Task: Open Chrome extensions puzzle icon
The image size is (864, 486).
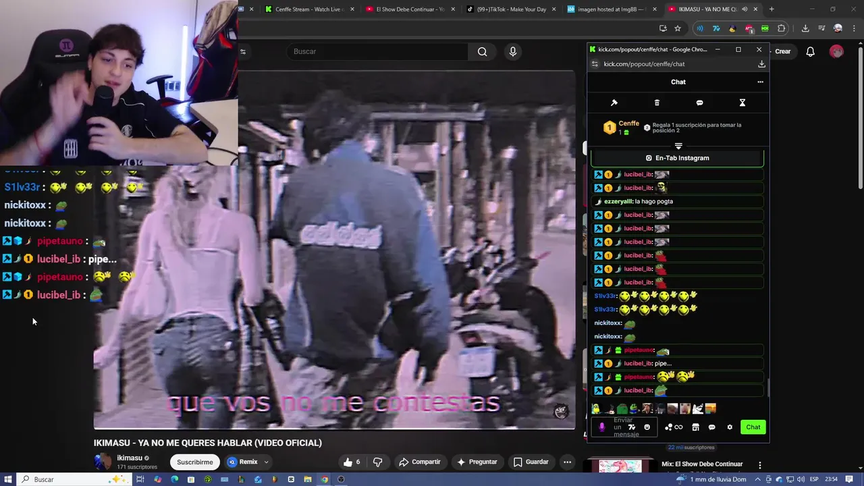Action: [782, 28]
